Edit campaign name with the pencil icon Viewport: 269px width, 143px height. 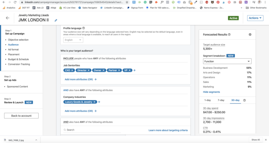[x=56, y=20]
